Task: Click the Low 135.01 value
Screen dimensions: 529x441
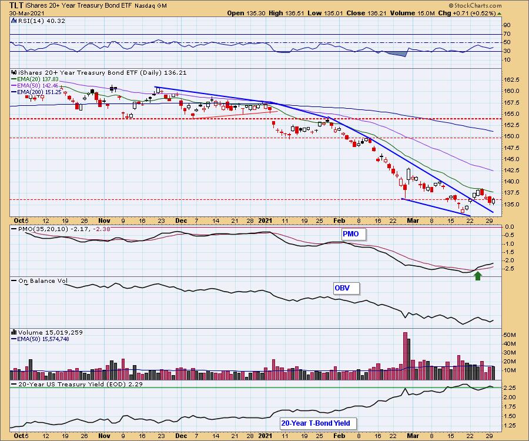Action: pos(325,13)
